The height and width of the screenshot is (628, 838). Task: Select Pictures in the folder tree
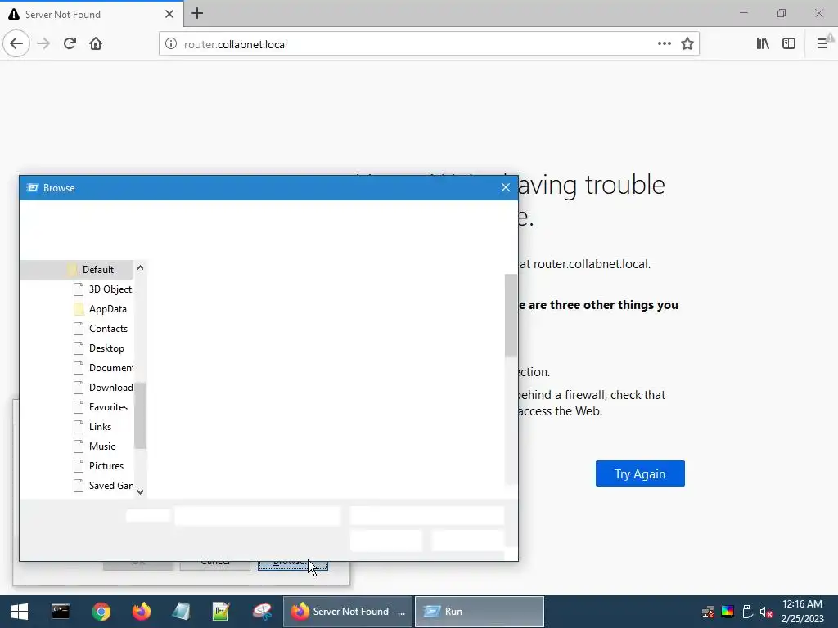click(99, 466)
